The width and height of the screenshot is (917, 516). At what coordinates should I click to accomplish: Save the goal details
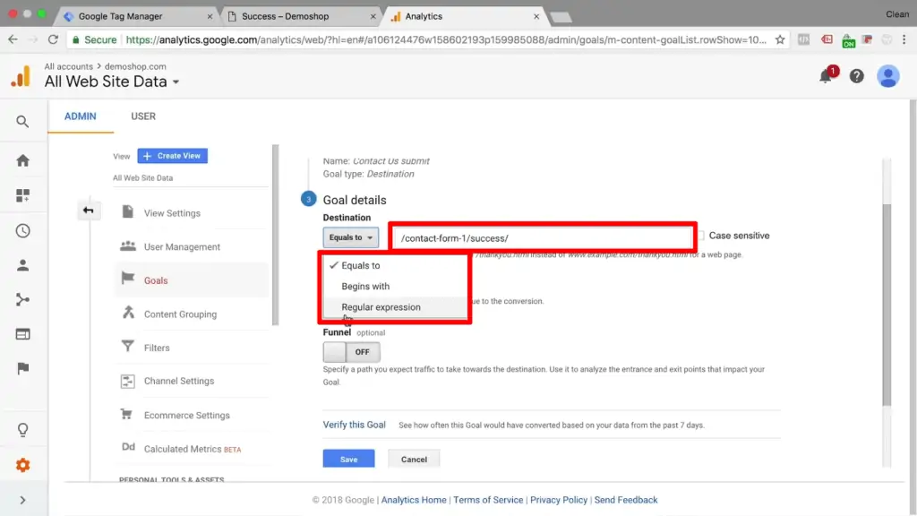click(x=348, y=458)
